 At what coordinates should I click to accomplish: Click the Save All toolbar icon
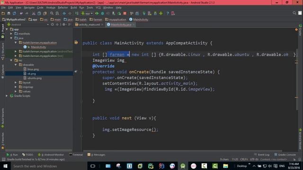9,13
